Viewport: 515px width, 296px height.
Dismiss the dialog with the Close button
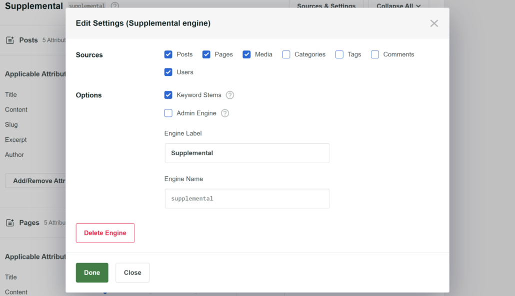point(132,273)
